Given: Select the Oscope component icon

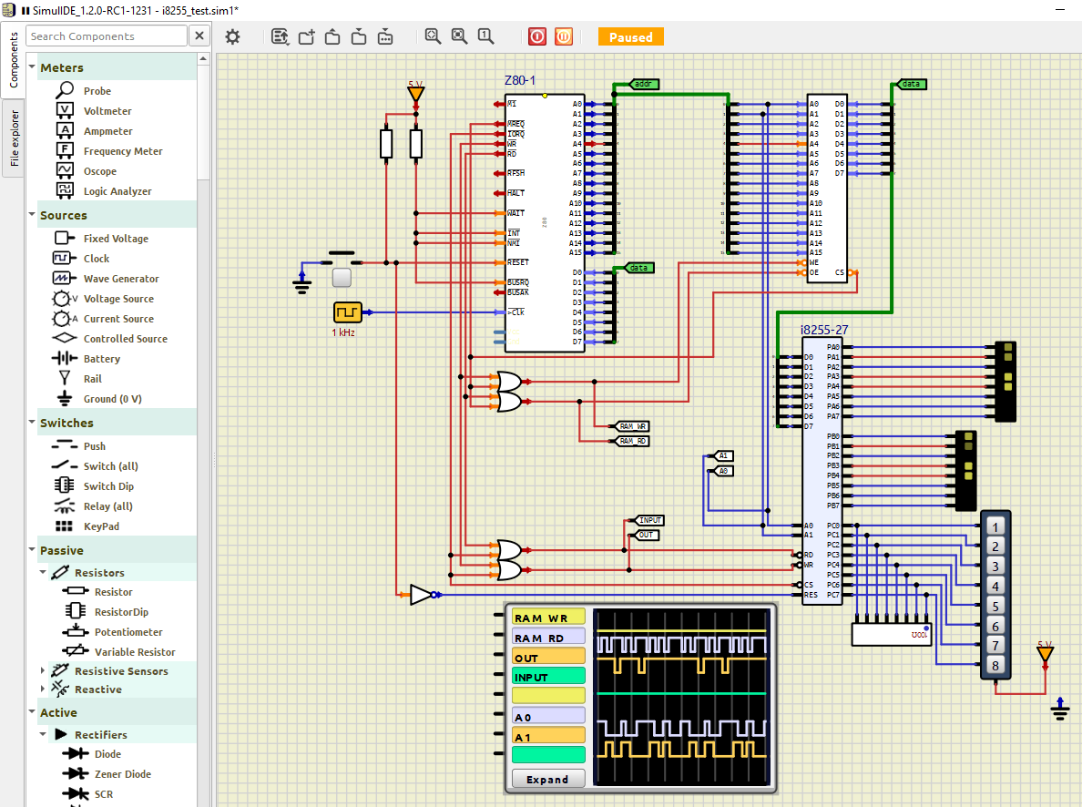Looking at the screenshot, I should [x=66, y=171].
